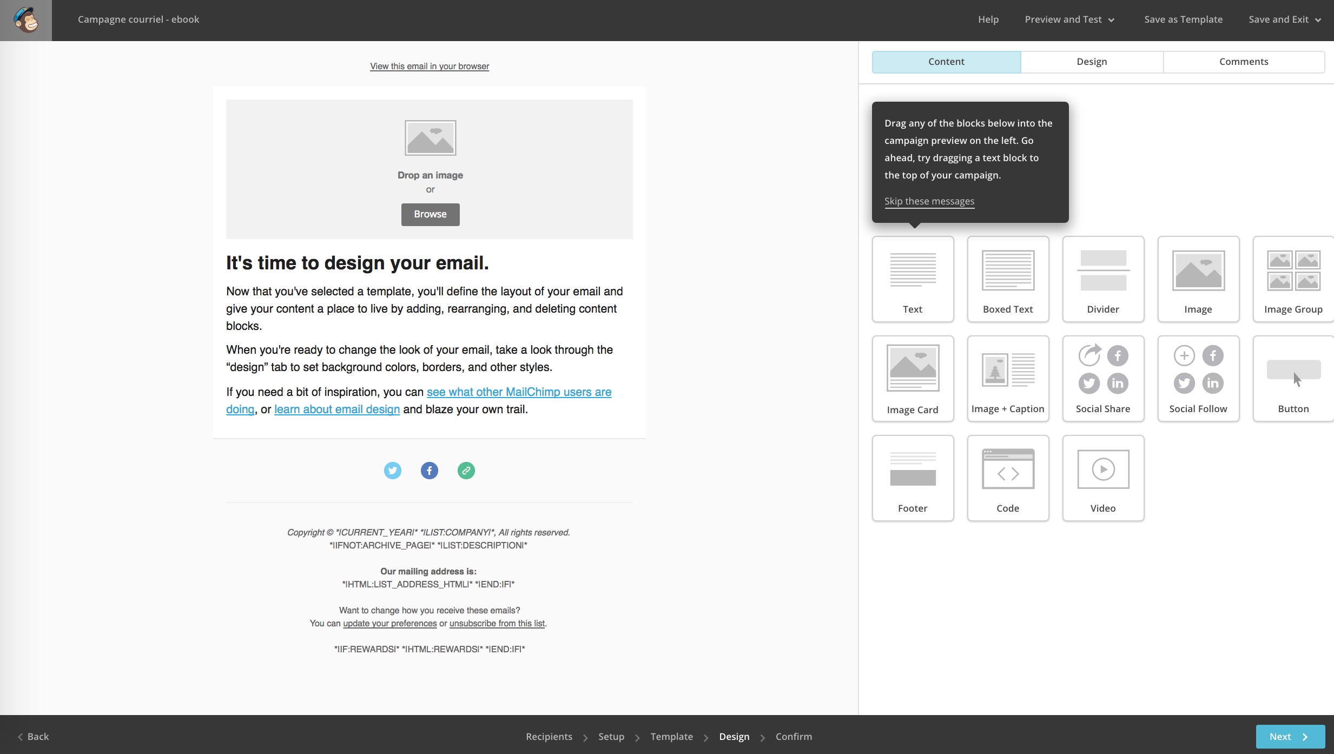Click unsubscribe from this list link
The height and width of the screenshot is (754, 1334).
pyautogui.click(x=497, y=623)
